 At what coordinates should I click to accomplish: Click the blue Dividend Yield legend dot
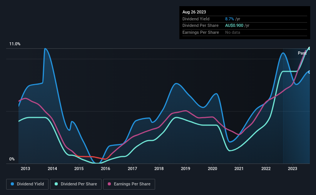click(x=12, y=184)
